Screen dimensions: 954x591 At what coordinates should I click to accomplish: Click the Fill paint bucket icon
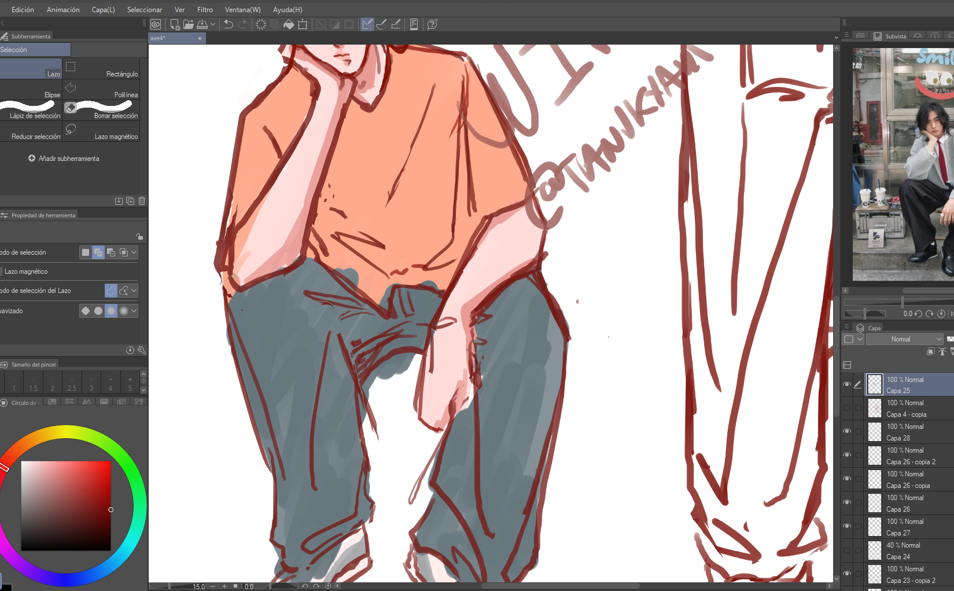289,24
